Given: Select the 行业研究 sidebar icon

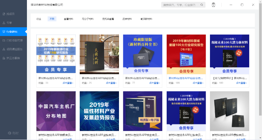Looking at the screenshot, I should coord(4,32).
